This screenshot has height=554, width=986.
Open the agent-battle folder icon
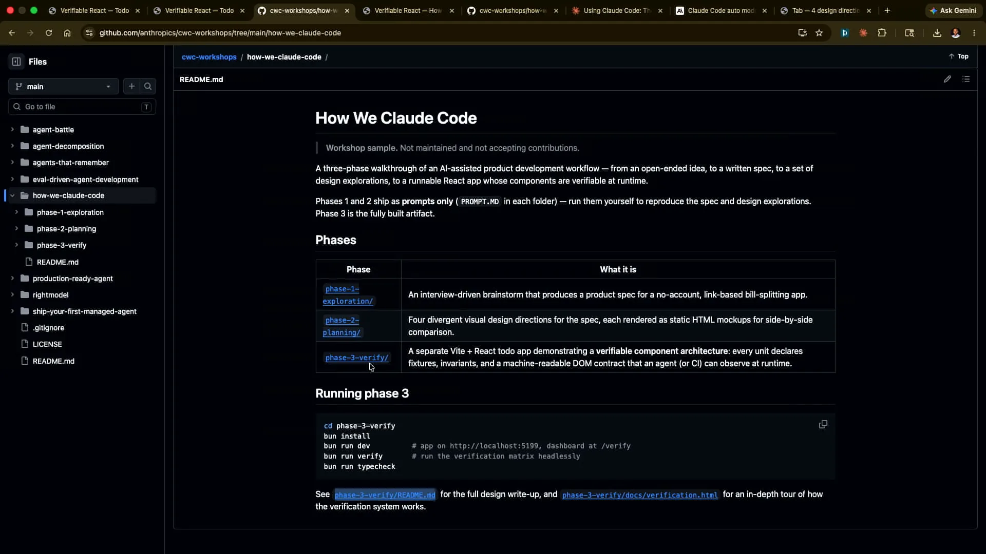(25, 130)
